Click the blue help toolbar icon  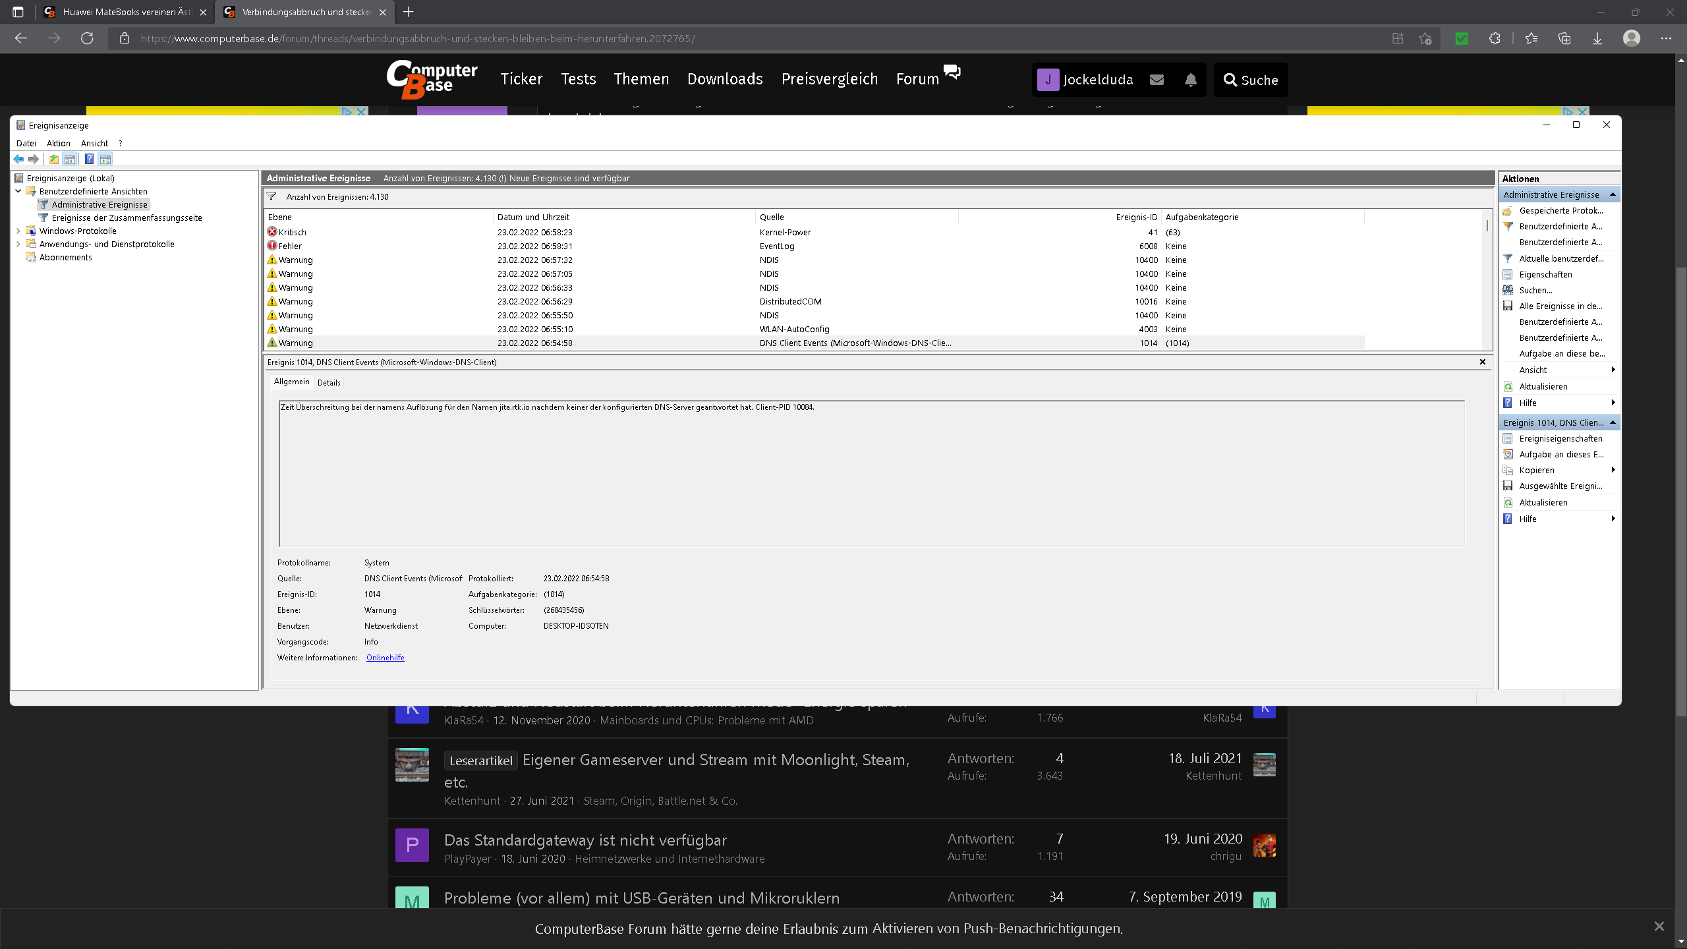coord(89,159)
